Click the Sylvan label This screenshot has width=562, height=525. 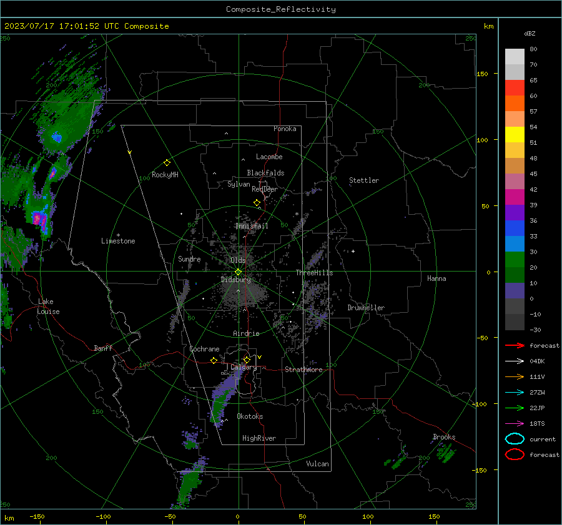tap(239, 184)
